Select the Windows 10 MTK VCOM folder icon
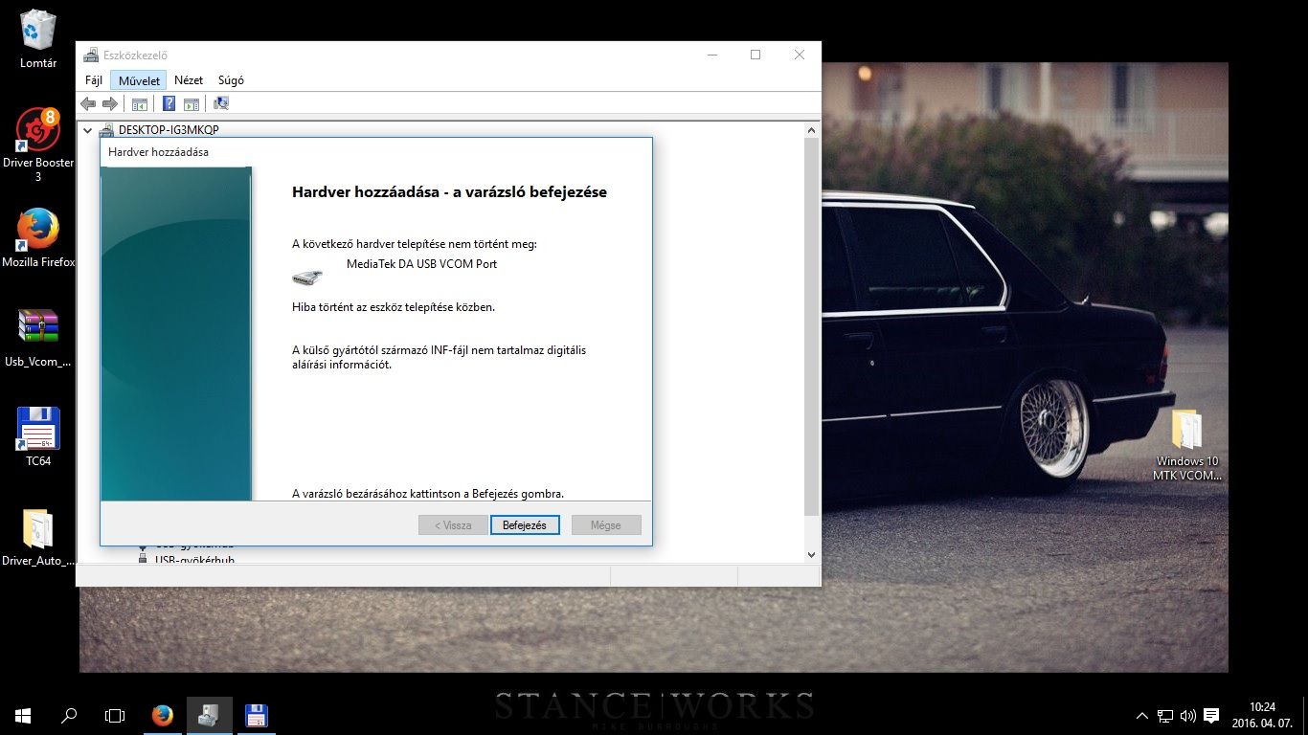This screenshot has height=735, width=1308. point(1186,445)
